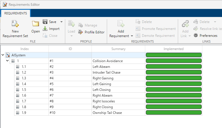Click Left Abeam implemented progress bar
The image size is (222, 128).
174,67
